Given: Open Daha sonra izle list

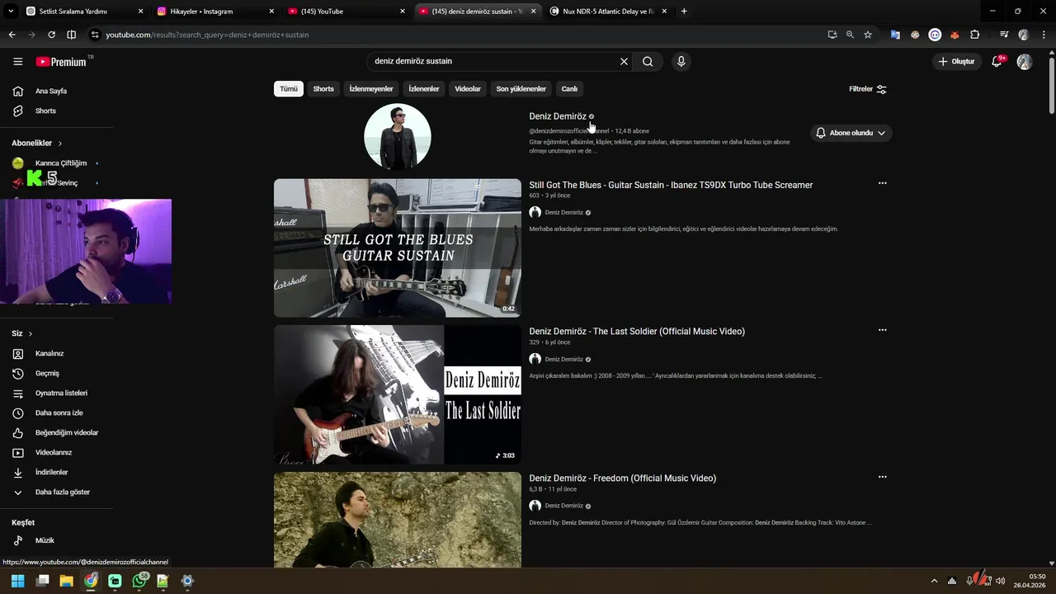Looking at the screenshot, I should click(59, 412).
